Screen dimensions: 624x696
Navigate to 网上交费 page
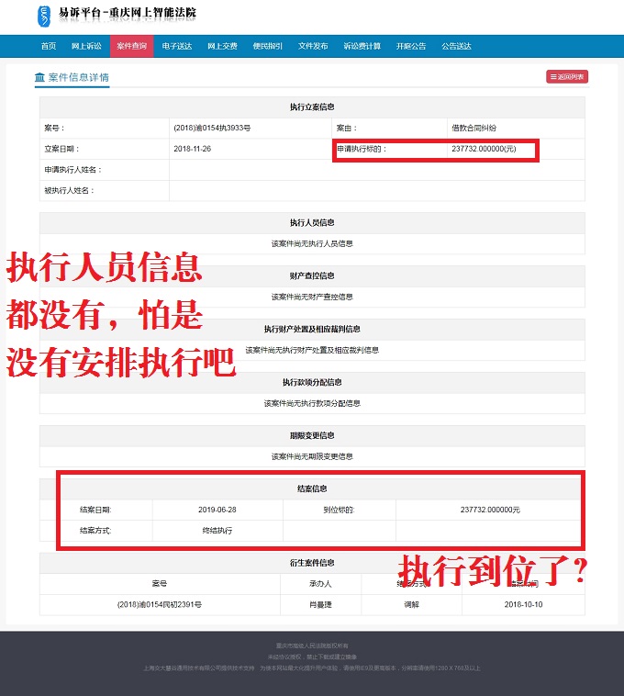222,46
